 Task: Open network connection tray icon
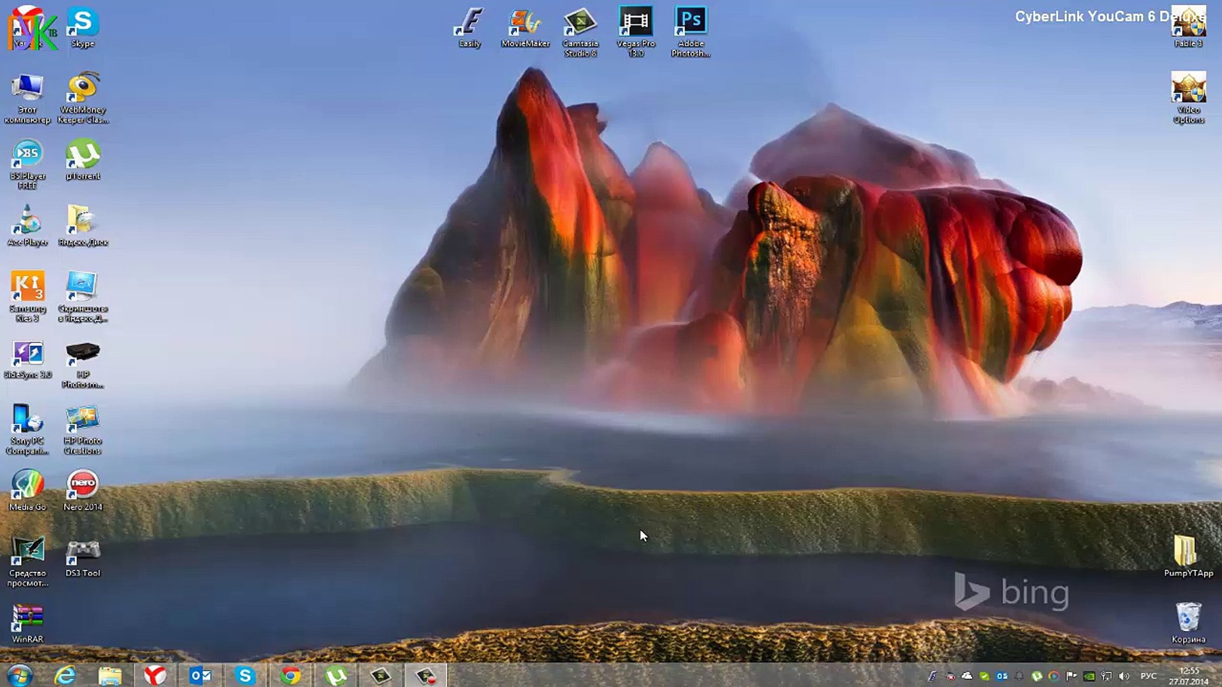pos(1106,676)
